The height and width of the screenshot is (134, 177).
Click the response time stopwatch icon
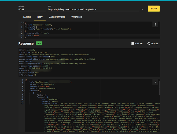coord(149,44)
